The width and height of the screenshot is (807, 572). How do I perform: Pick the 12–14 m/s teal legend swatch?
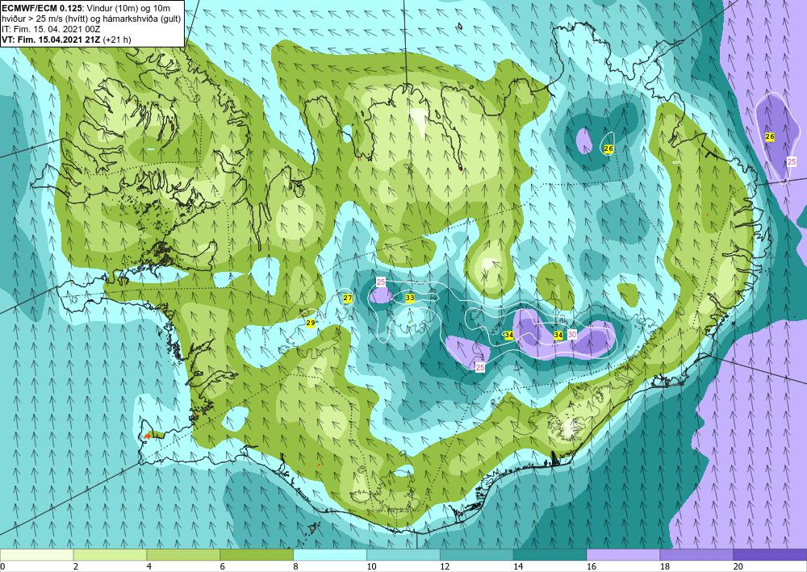(477, 555)
